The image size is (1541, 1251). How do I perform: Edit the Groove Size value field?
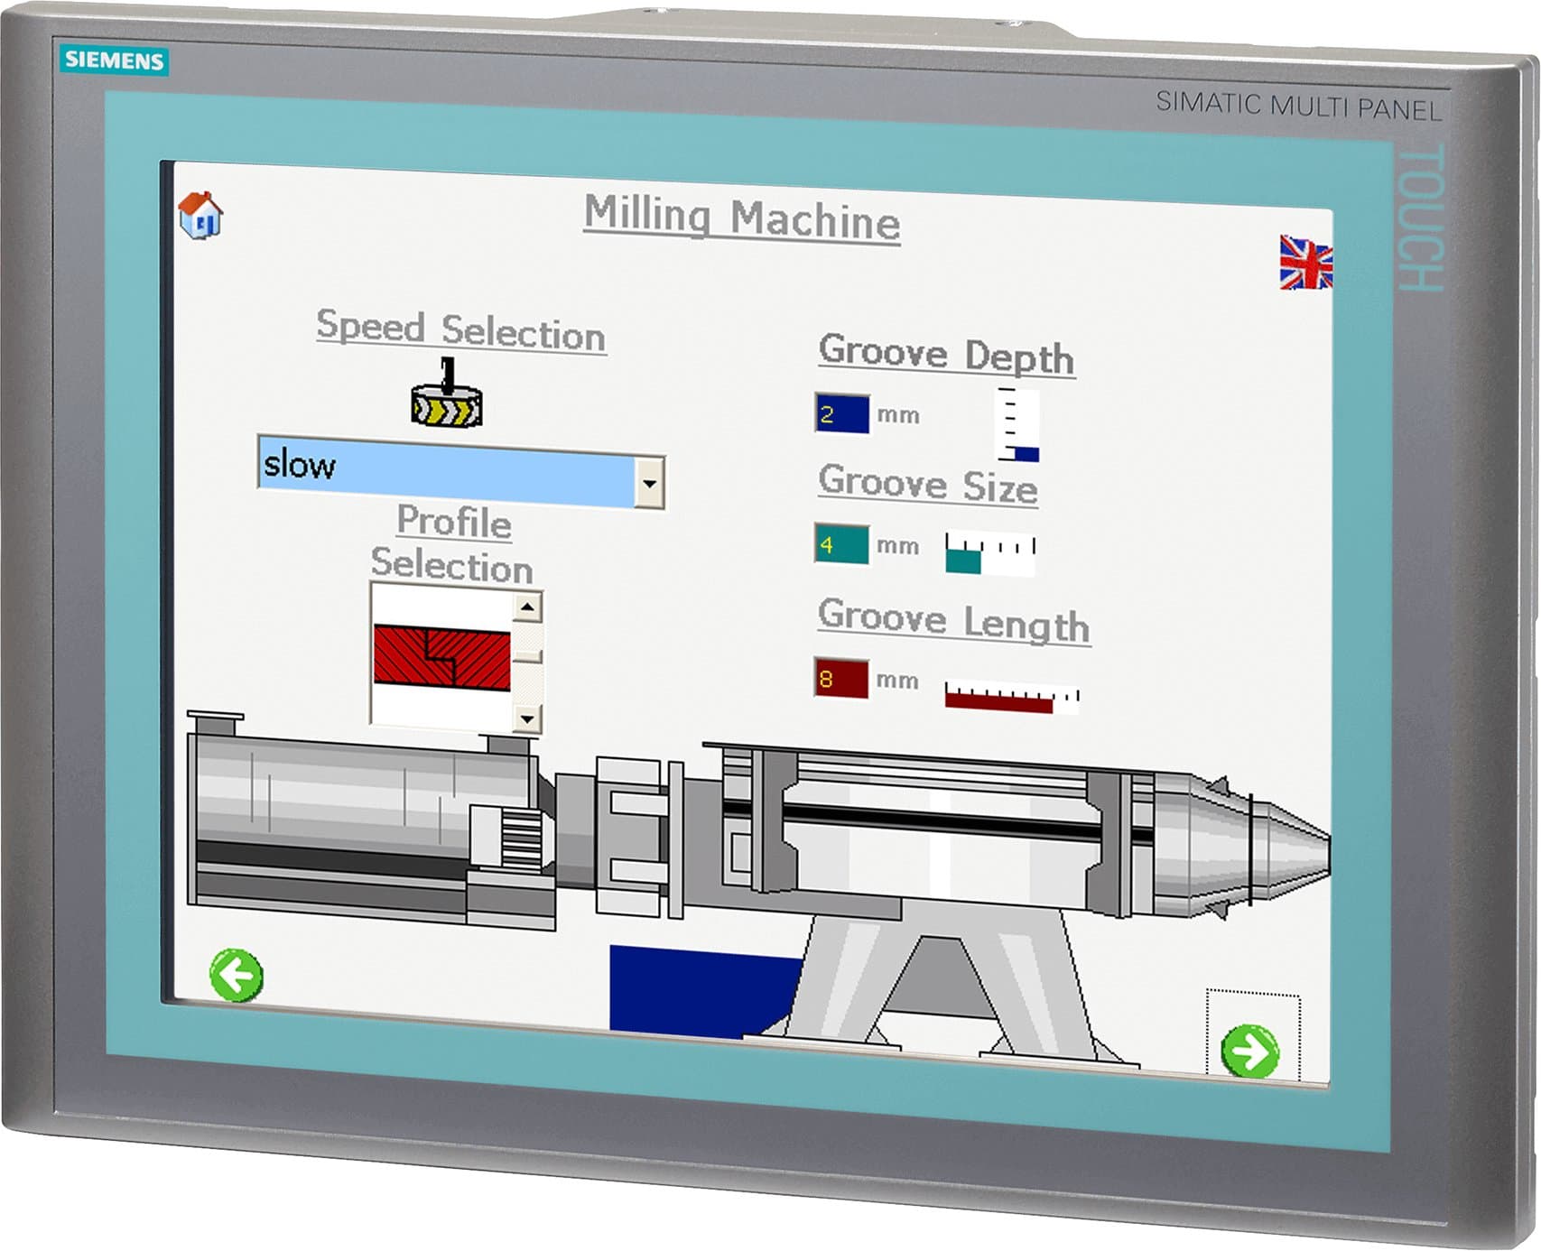click(x=841, y=544)
